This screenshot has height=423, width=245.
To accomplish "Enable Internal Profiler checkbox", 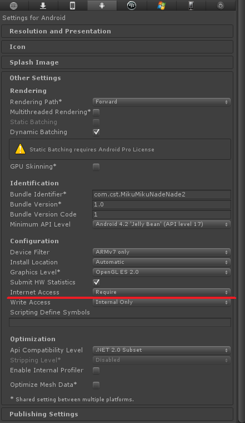I will tap(96, 371).
